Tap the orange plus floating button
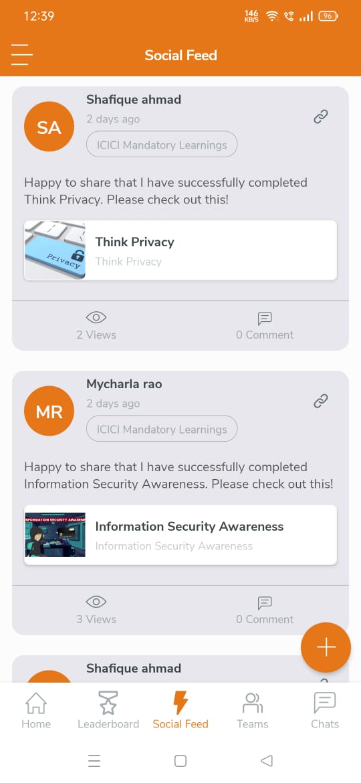Image resolution: width=361 pixels, height=783 pixels. 326,647
